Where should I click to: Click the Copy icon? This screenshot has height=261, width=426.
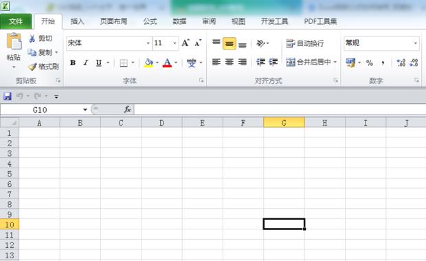tap(32, 52)
